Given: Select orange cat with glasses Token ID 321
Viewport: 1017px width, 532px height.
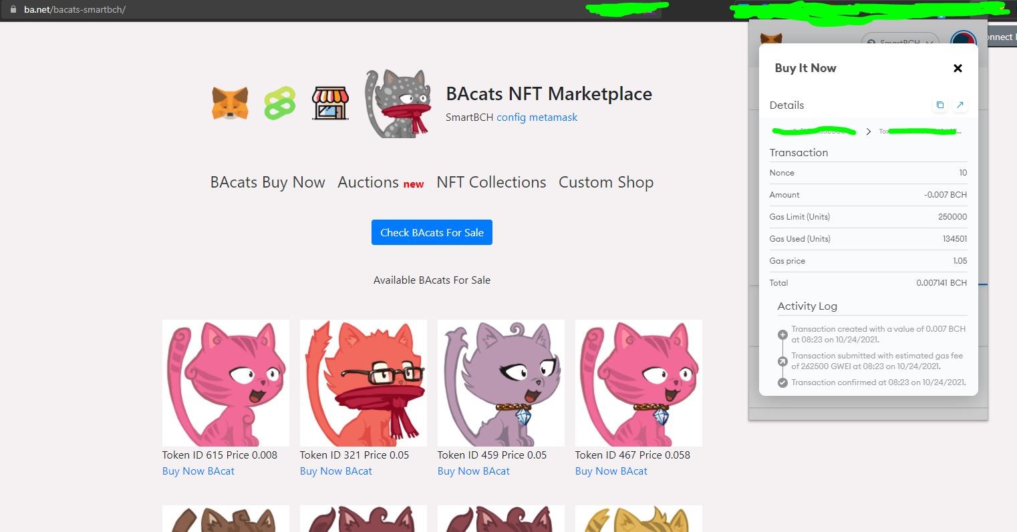Looking at the screenshot, I should click(x=364, y=383).
